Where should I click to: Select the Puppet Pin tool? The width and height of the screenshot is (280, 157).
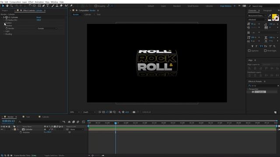tap(71, 6)
